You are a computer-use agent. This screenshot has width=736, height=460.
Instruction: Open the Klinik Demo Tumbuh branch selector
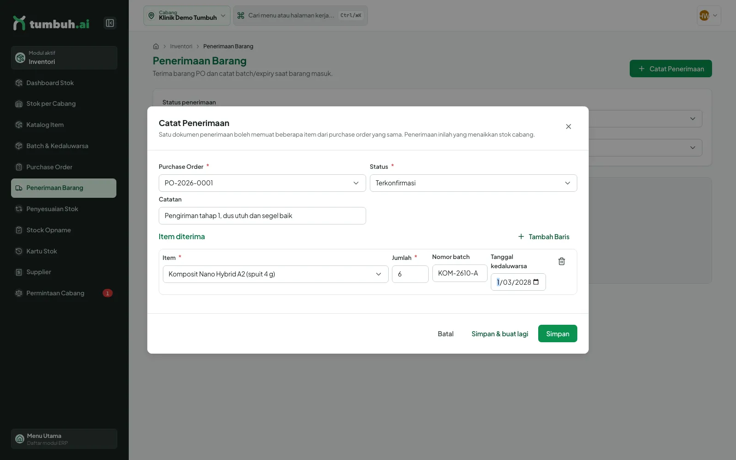pos(187,16)
